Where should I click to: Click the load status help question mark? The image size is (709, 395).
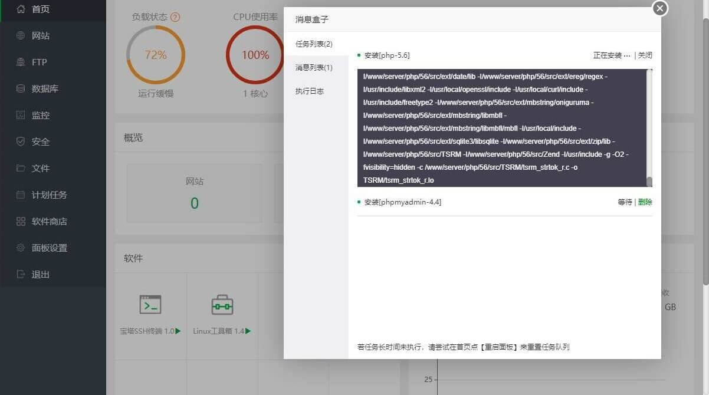[175, 17]
